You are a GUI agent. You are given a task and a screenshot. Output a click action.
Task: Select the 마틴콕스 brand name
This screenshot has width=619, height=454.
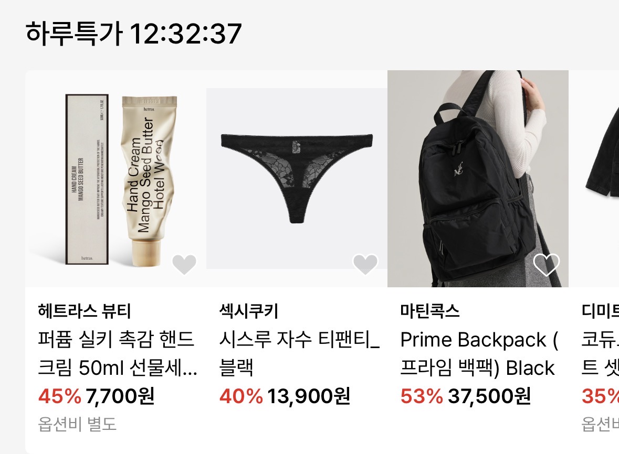tap(430, 311)
